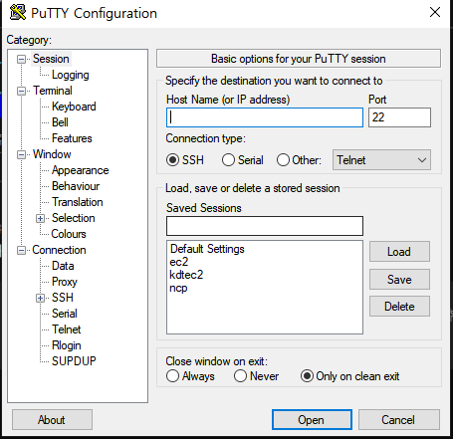
Task: Go to the Colours settings page
Action: click(69, 234)
